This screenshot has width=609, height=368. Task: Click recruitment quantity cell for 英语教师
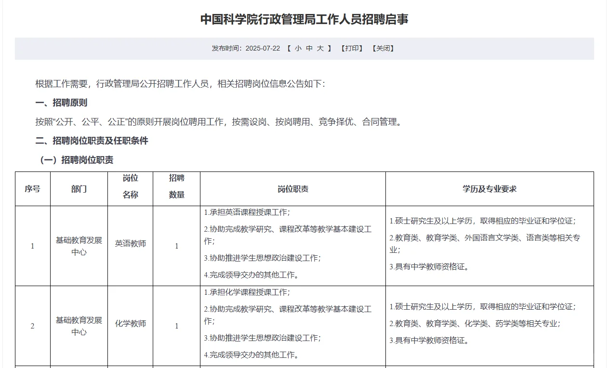click(x=176, y=246)
